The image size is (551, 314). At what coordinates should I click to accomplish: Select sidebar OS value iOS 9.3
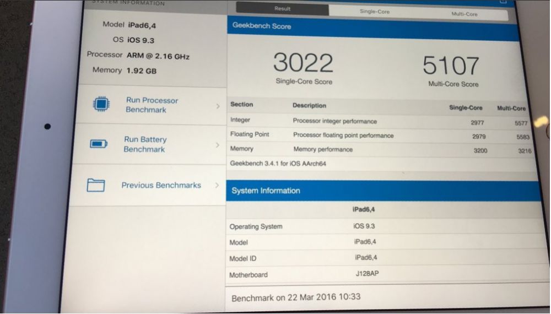tap(141, 40)
